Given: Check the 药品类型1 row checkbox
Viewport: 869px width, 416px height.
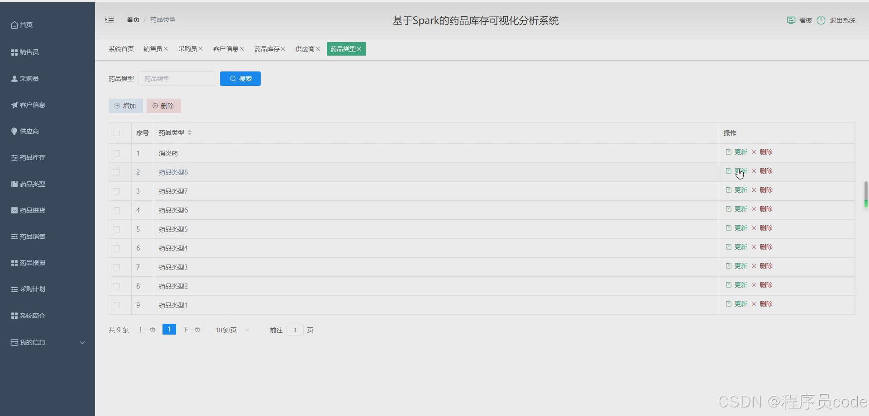Looking at the screenshot, I should [x=117, y=305].
